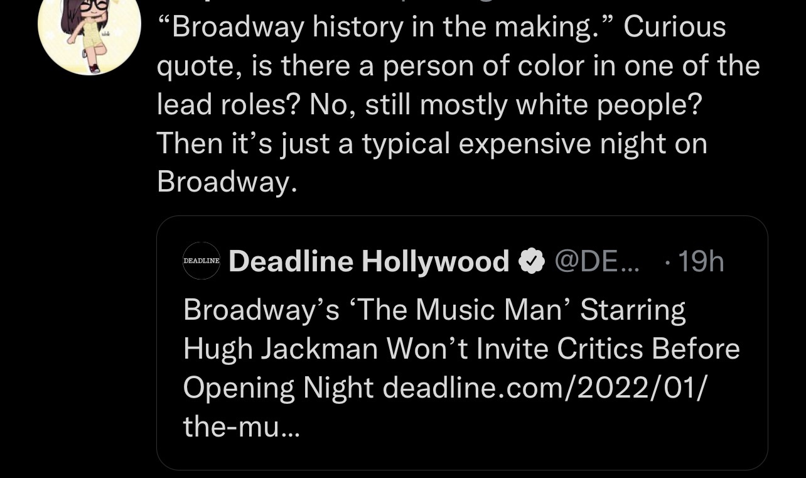The height and width of the screenshot is (478, 806).
Task: Click the word "Curious" in the tweet
Action: pos(675,27)
